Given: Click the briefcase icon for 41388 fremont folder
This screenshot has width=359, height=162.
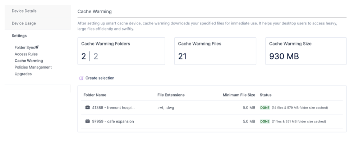Looking at the screenshot, I should click(87, 107).
